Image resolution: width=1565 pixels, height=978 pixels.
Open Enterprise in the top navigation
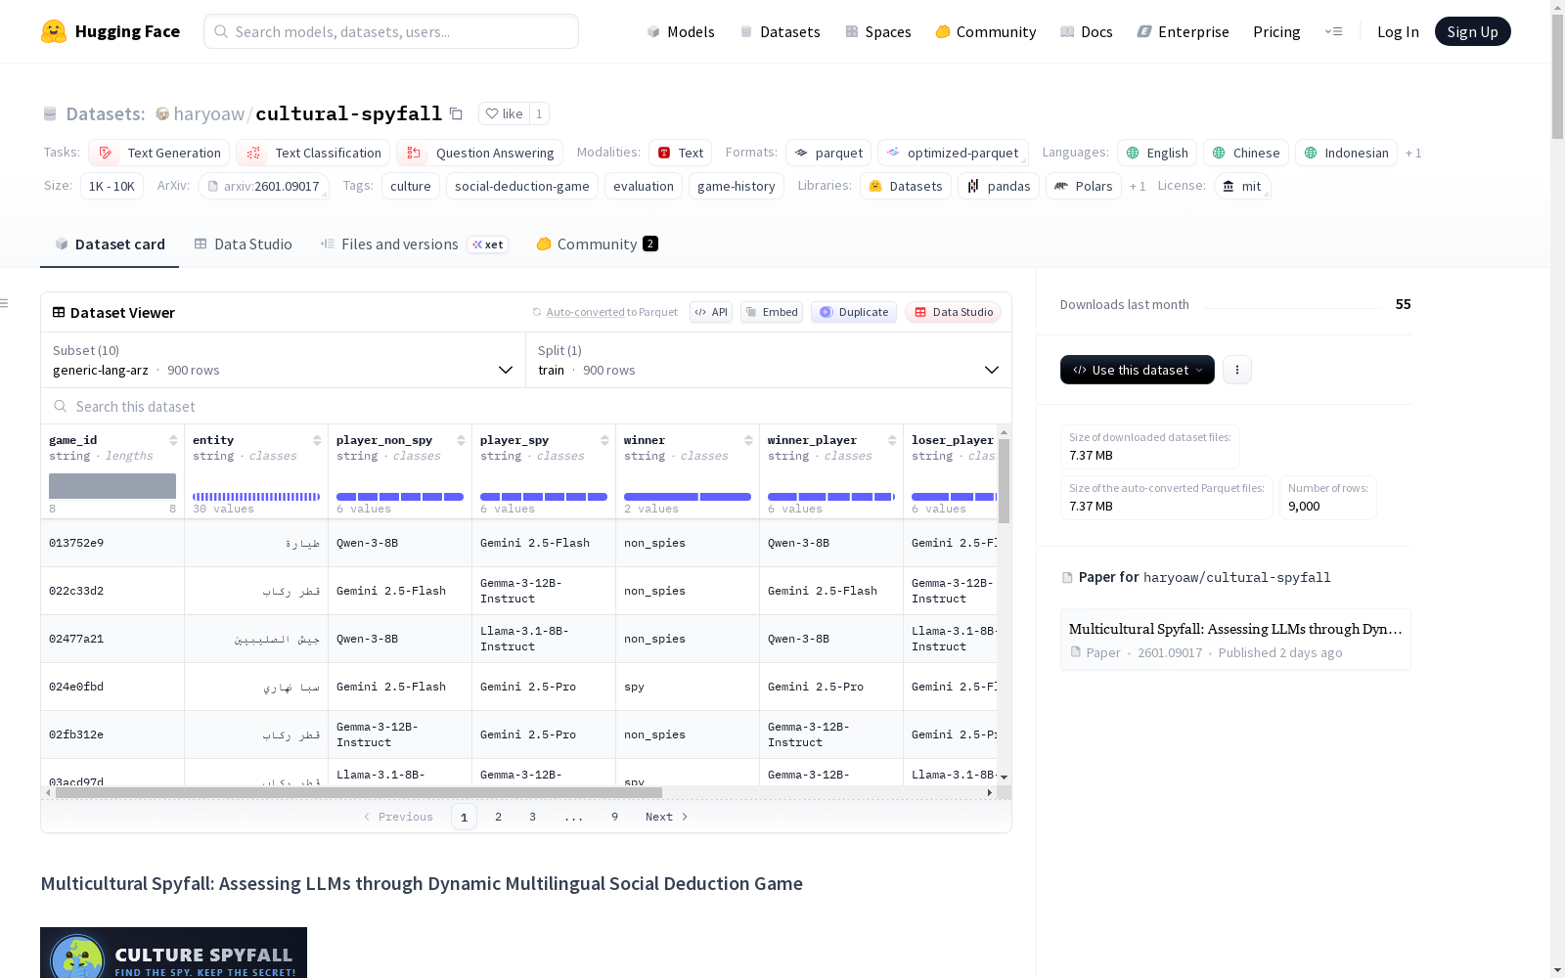(1183, 31)
